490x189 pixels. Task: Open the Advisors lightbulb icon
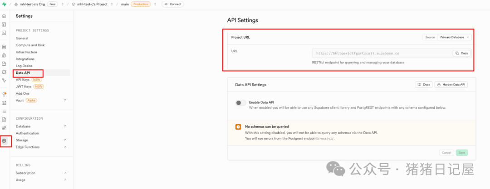point(4,94)
